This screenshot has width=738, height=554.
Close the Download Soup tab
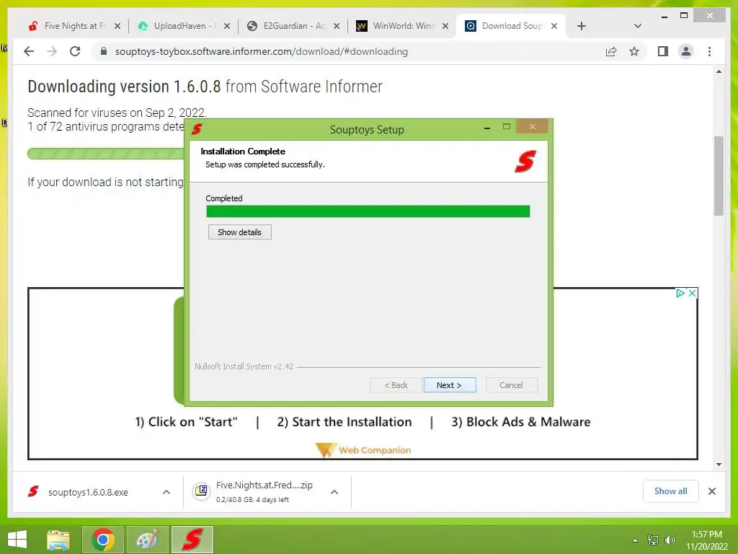pos(554,26)
